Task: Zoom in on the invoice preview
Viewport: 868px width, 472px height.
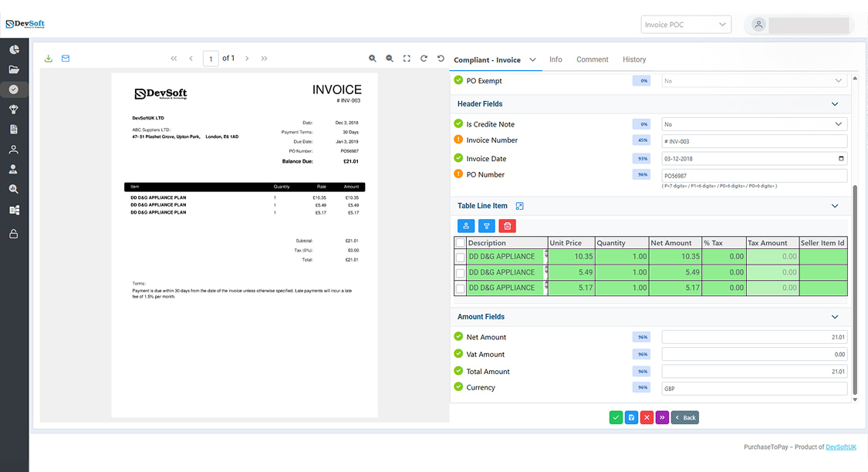Action: [x=373, y=59]
